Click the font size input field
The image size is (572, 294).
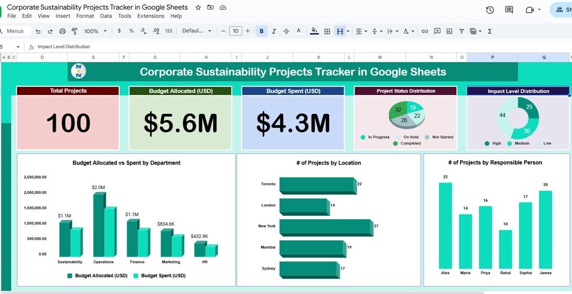[x=235, y=31]
